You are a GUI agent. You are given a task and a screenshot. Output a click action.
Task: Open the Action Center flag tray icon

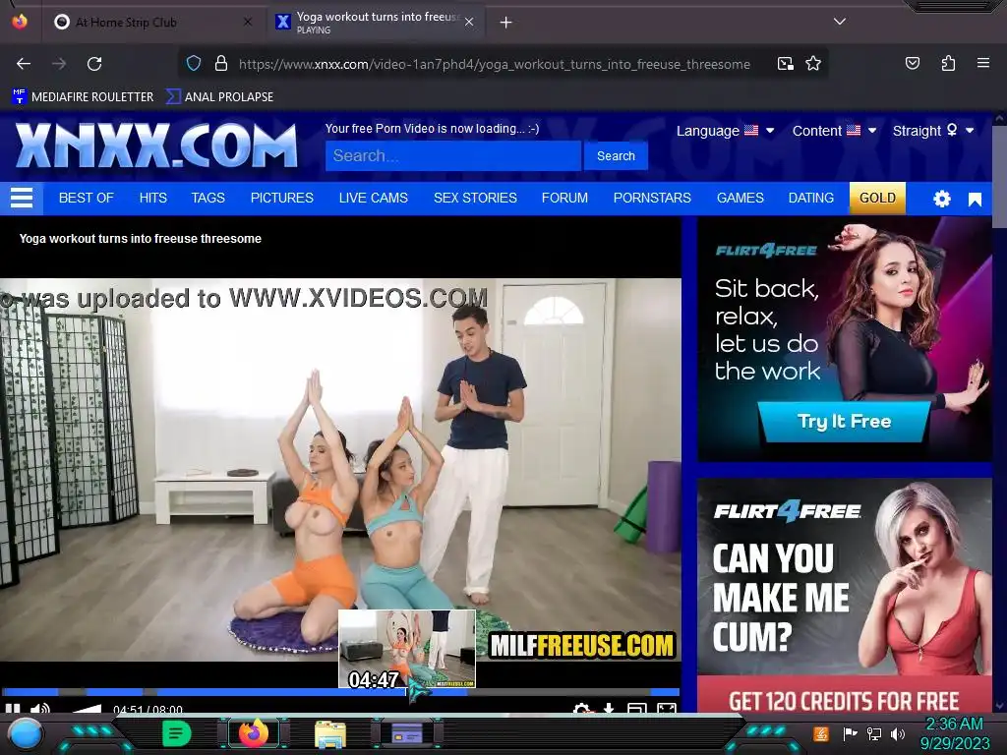pos(850,733)
